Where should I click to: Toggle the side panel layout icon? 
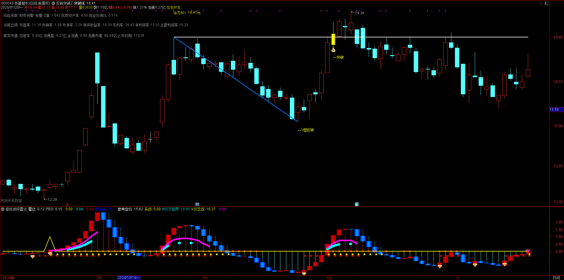[547, 3]
